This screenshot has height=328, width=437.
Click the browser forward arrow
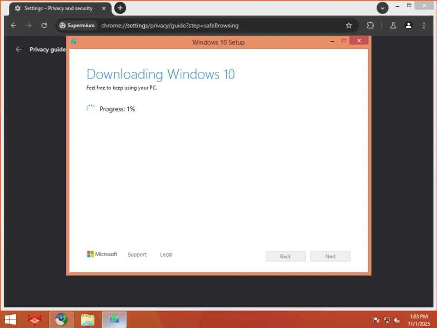click(29, 25)
